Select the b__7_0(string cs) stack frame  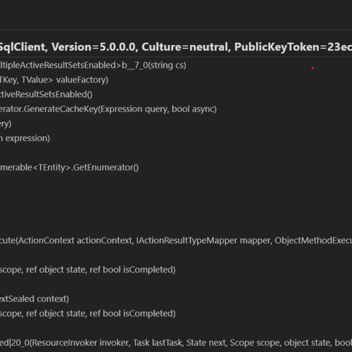click(154, 65)
